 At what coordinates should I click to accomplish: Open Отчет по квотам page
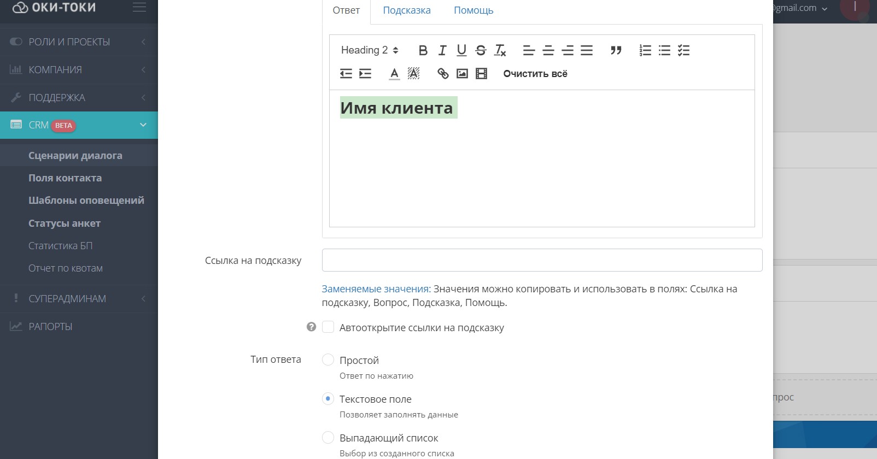pos(66,268)
